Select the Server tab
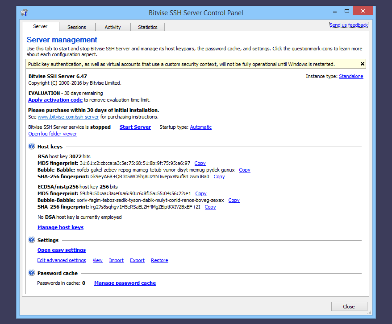The height and width of the screenshot is (324, 392). (40, 26)
